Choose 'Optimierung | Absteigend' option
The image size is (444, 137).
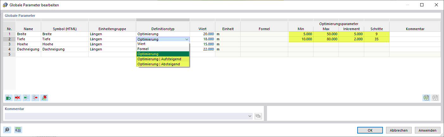[163, 64]
